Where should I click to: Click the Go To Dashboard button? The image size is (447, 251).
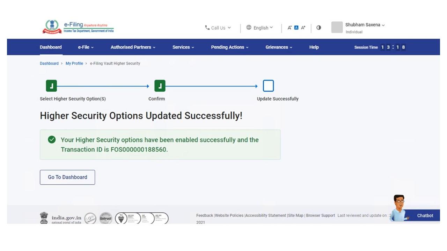[67, 177]
